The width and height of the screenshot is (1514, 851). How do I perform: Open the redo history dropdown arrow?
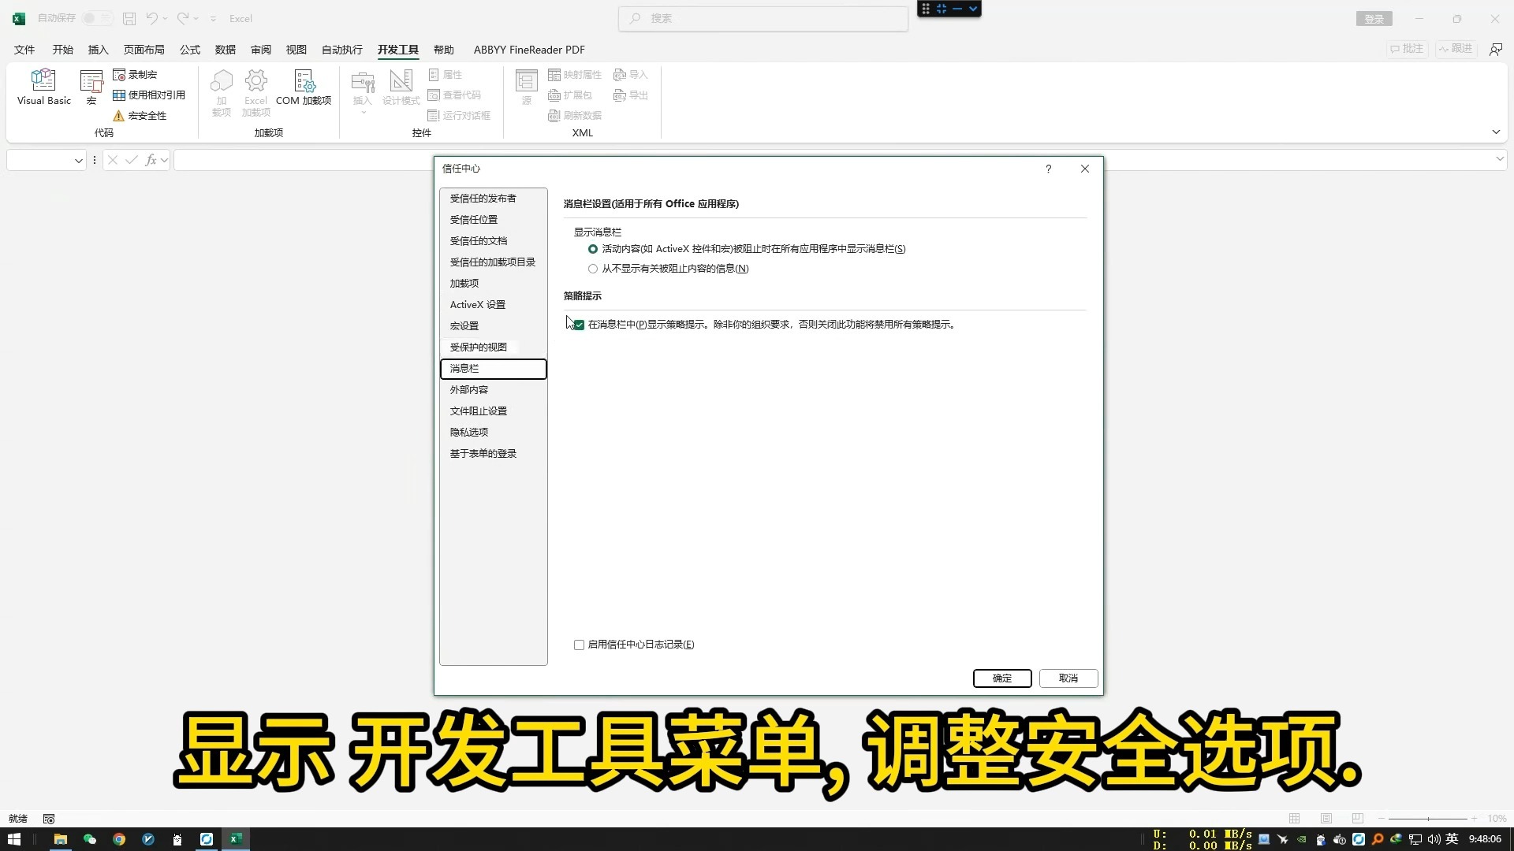196,18
